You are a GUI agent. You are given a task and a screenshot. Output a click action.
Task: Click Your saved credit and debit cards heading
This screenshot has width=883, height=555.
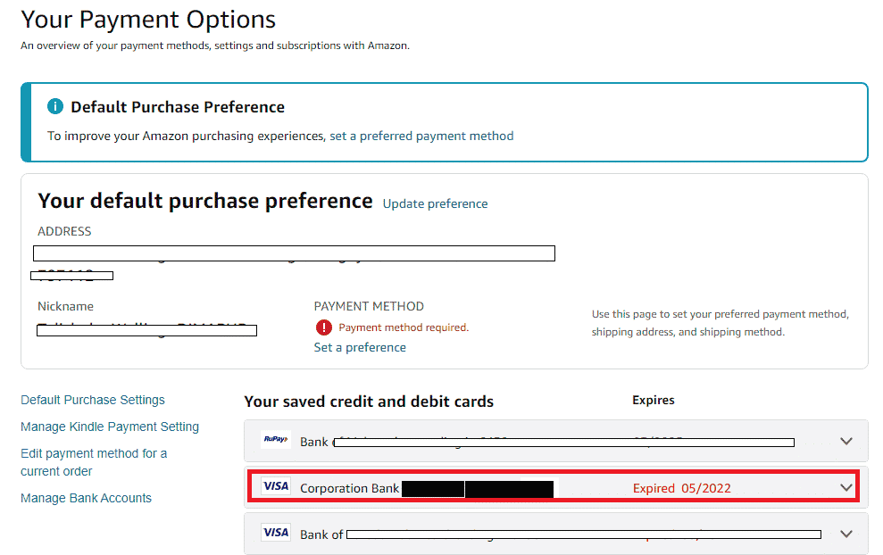pos(369,402)
